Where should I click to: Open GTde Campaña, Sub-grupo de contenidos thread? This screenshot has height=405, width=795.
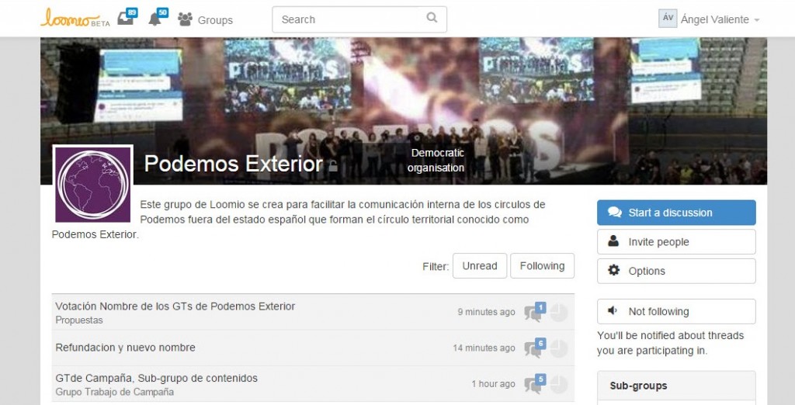(x=156, y=378)
